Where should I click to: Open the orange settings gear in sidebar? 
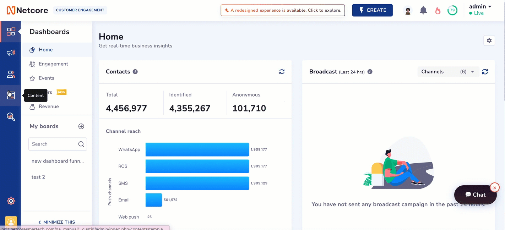(11, 201)
